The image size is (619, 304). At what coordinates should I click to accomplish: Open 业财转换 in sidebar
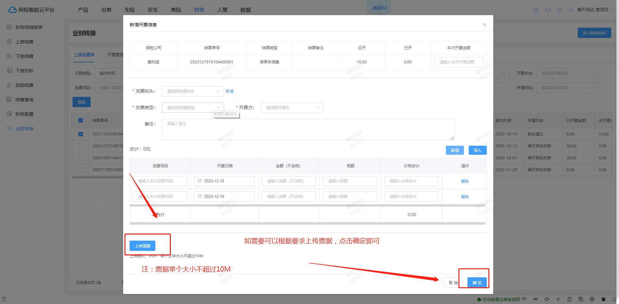click(x=24, y=129)
